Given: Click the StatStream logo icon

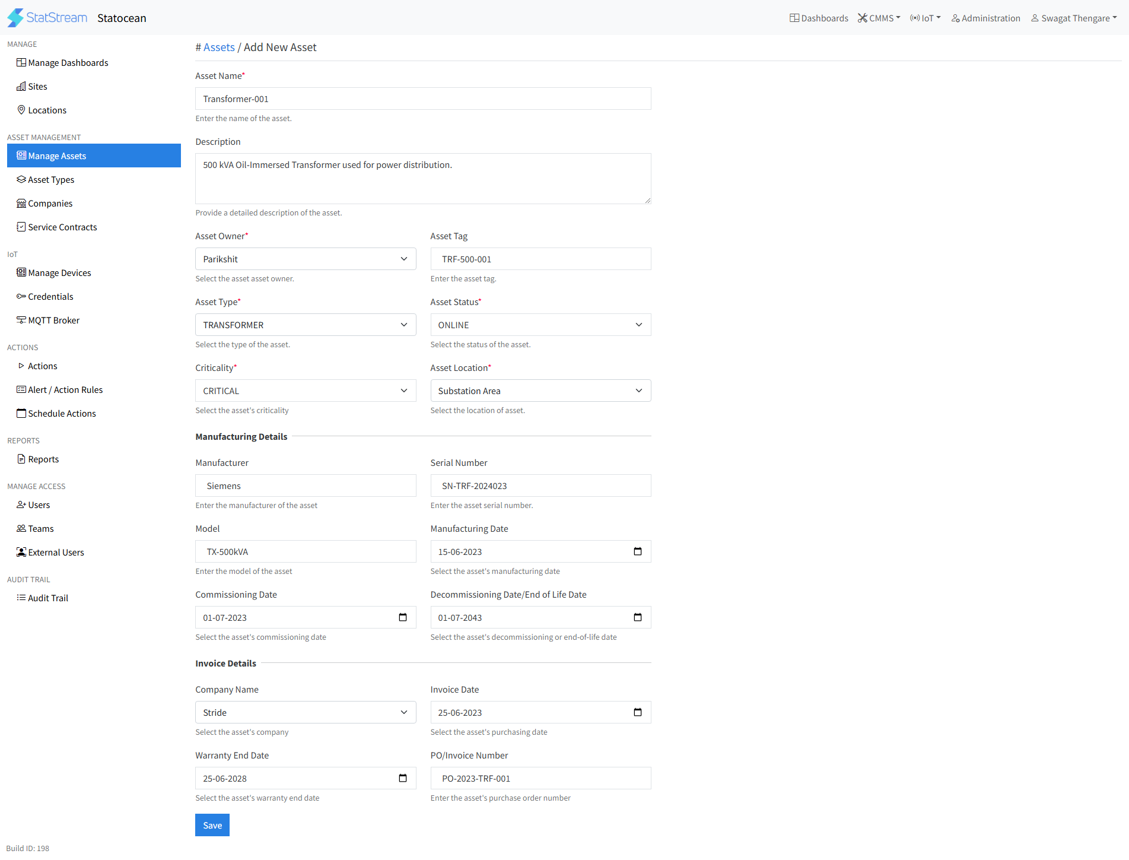Looking at the screenshot, I should pos(15,18).
